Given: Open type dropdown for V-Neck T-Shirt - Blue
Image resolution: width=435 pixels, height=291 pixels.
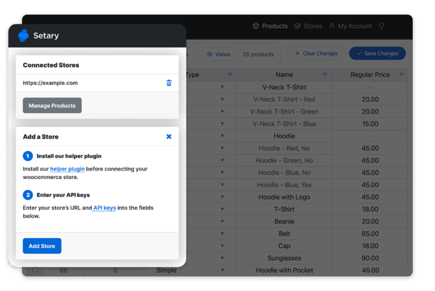Looking at the screenshot, I should (222, 124).
